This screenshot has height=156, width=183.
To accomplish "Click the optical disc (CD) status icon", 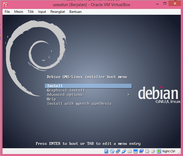I will (112, 151).
